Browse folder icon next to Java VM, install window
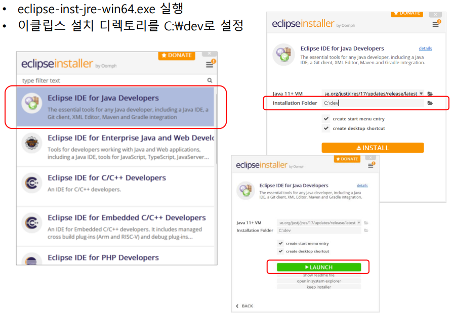The height and width of the screenshot is (314, 453). click(430, 94)
